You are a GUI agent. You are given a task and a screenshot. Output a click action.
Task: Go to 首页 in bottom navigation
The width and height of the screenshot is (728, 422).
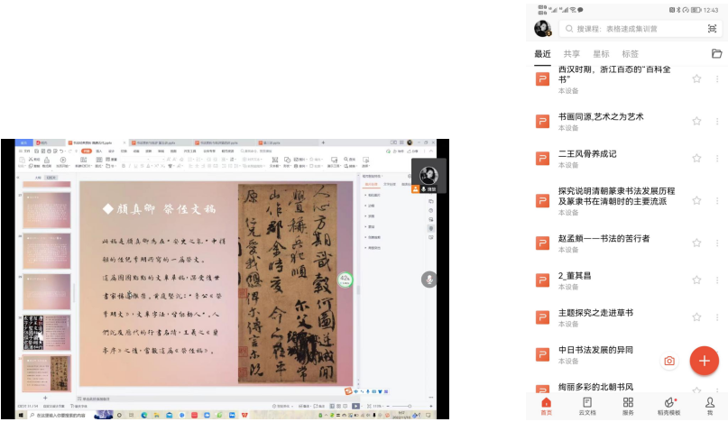click(547, 406)
